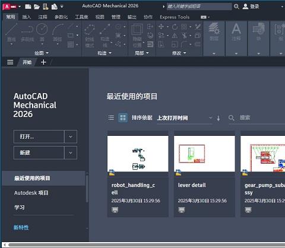Click the 新建 button
285x248 pixels.
[39, 152]
